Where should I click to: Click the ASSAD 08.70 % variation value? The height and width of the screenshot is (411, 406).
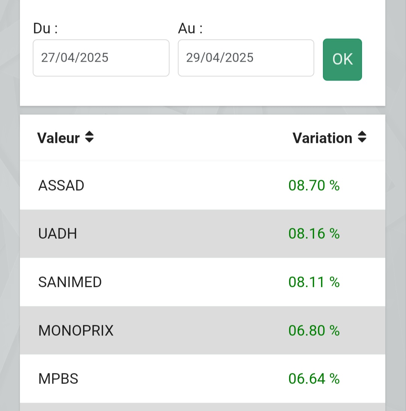(x=314, y=185)
